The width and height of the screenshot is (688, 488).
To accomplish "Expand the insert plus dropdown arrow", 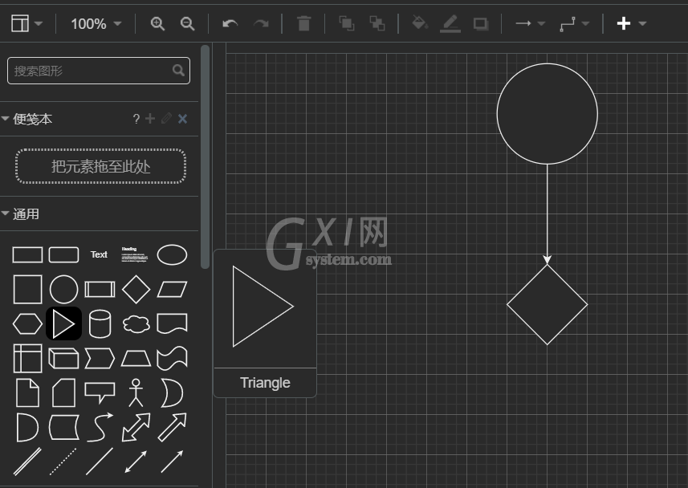I will 642,24.
